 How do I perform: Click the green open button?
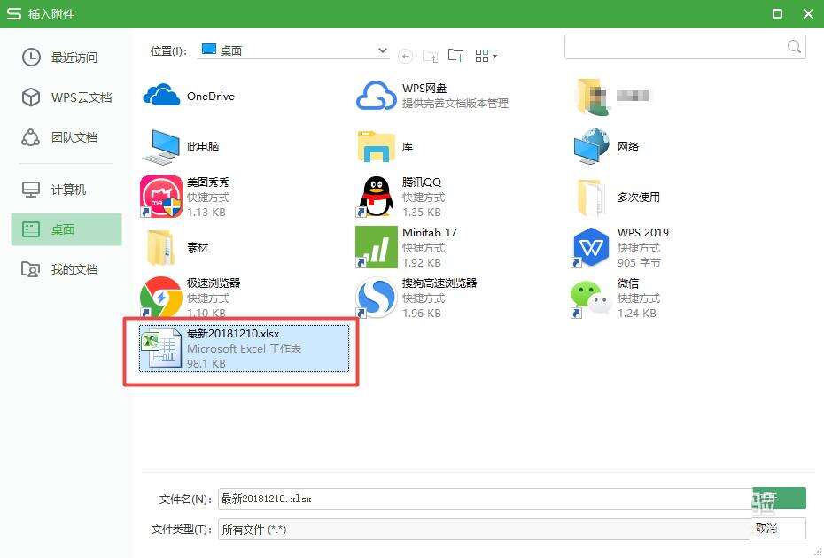(779, 498)
